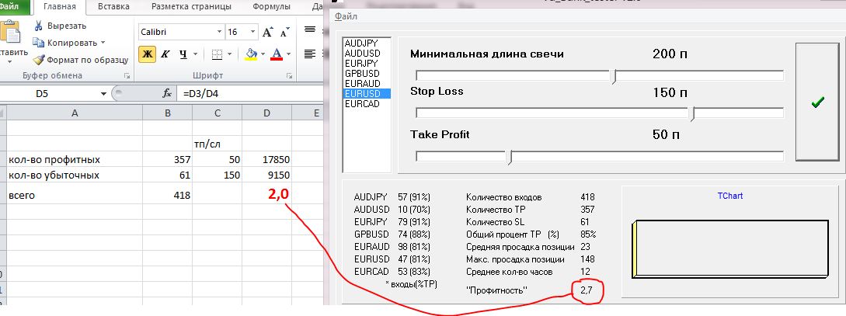Switch to the Вставка tab

(114, 7)
